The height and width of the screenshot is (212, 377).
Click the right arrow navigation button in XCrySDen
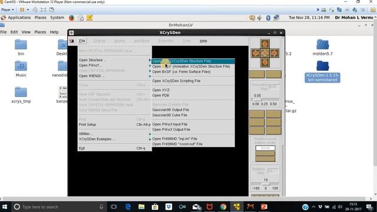point(275,53)
